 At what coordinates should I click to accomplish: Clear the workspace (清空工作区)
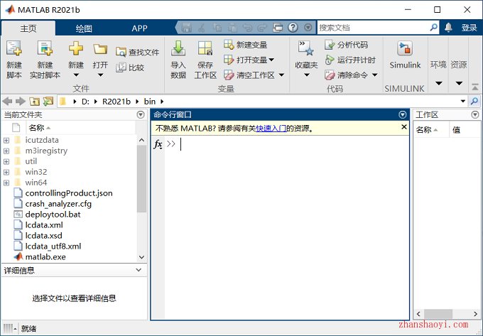(x=249, y=75)
